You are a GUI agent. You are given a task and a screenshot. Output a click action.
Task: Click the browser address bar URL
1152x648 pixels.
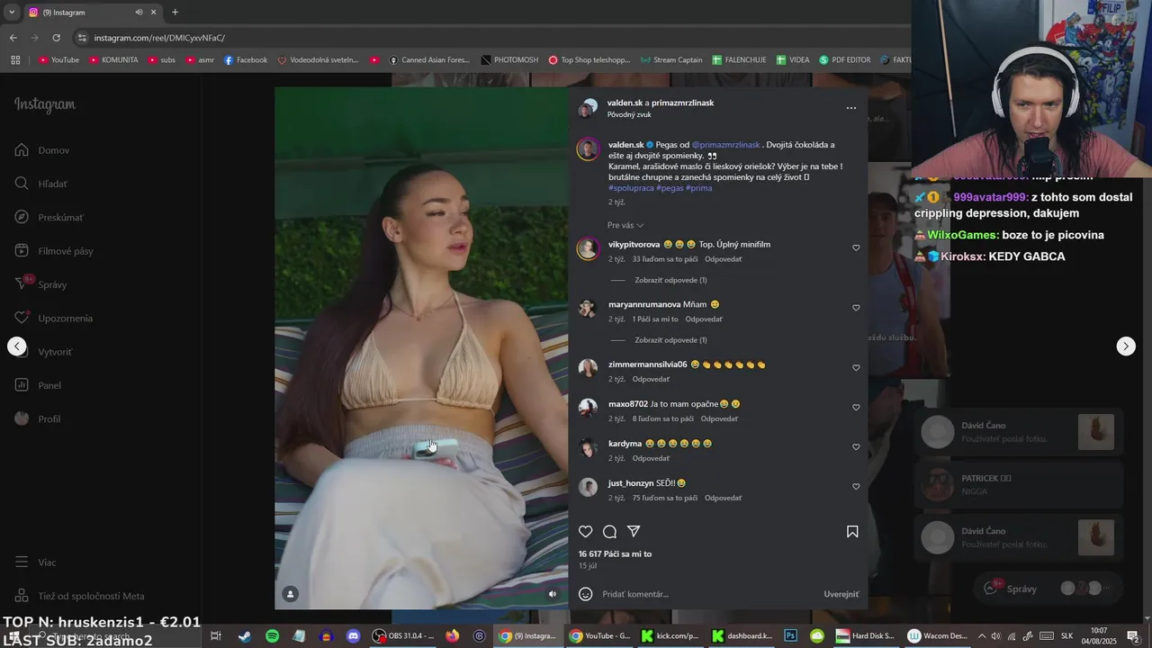(x=159, y=38)
